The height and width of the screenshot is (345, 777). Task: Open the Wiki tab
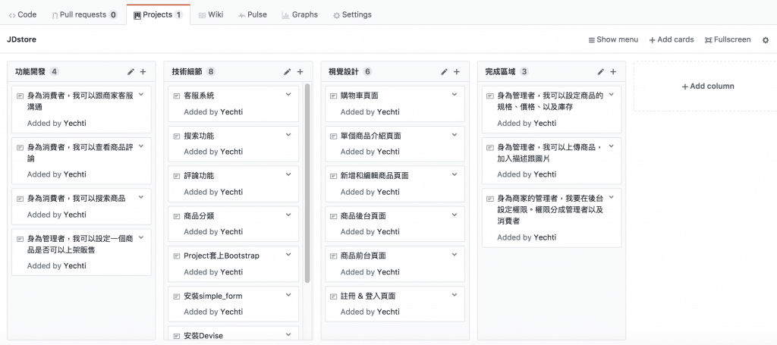click(x=210, y=14)
